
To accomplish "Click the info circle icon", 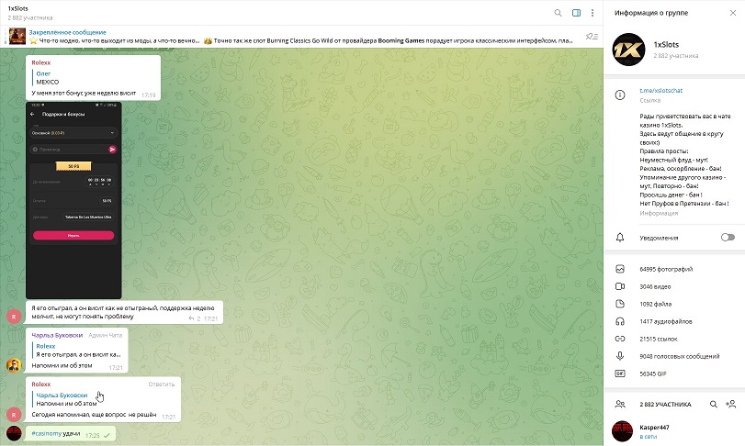I will pos(620,95).
